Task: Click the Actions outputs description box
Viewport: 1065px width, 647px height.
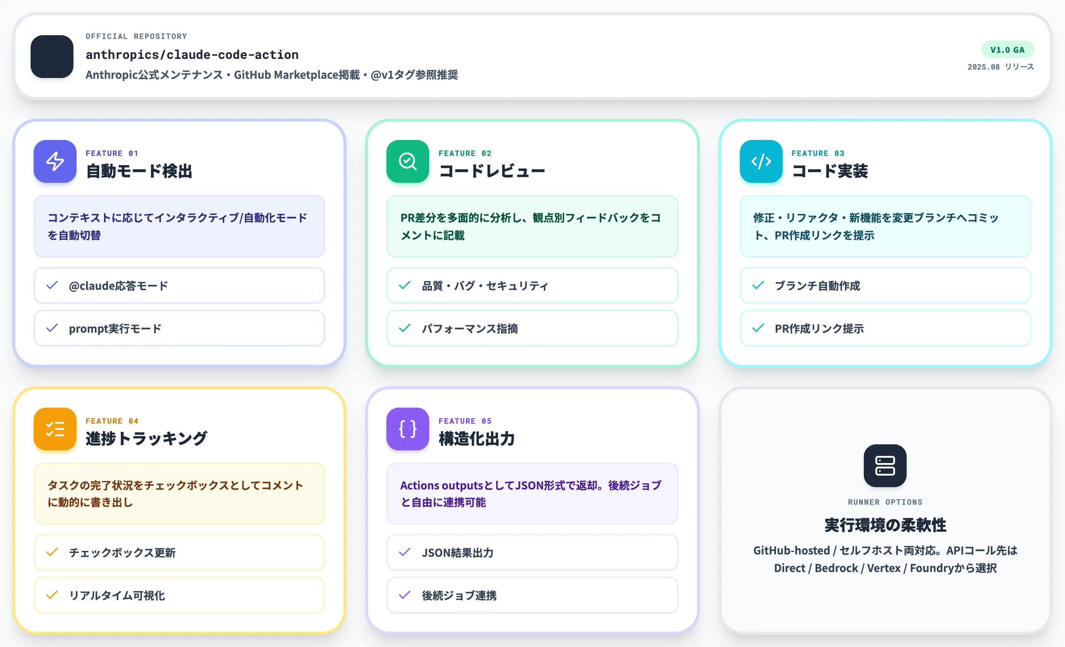Action: 532,494
